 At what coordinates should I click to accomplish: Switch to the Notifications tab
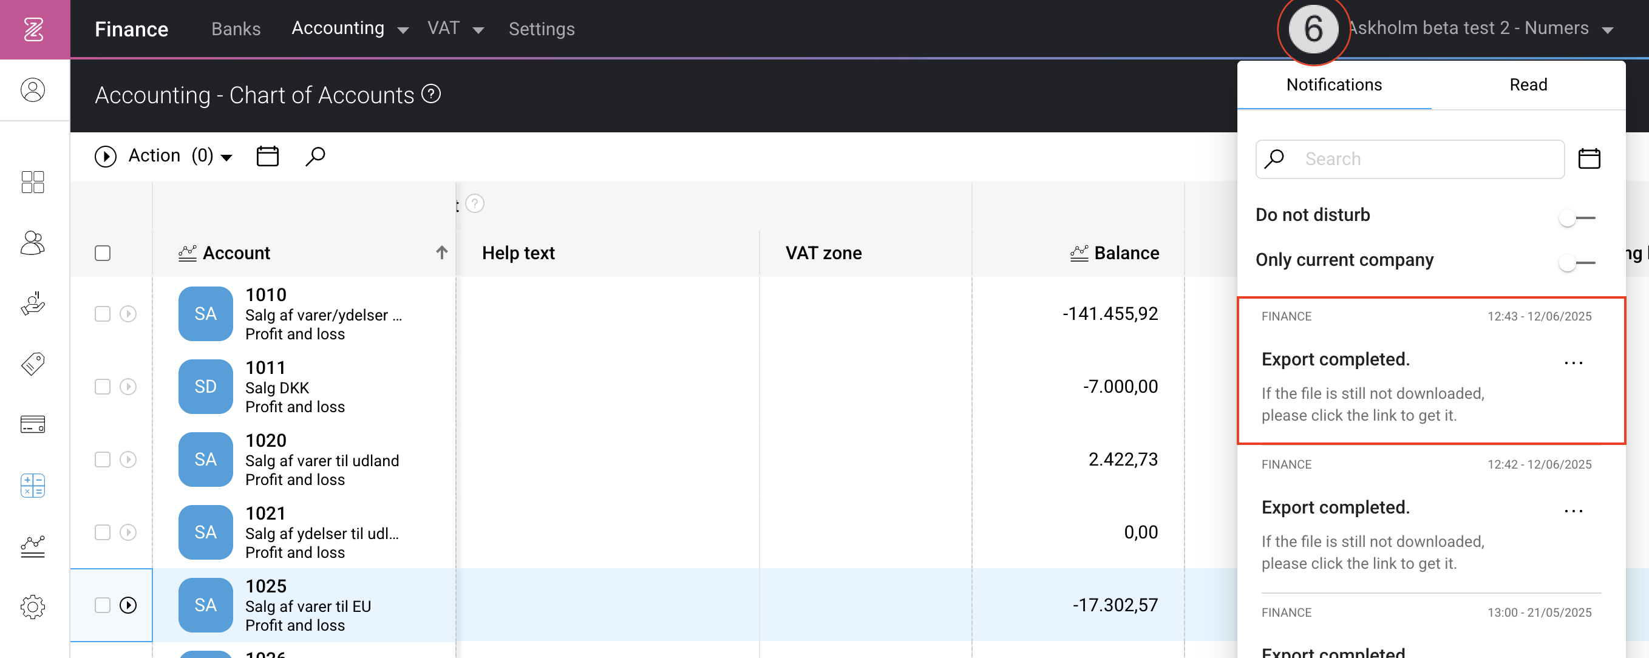point(1334,84)
